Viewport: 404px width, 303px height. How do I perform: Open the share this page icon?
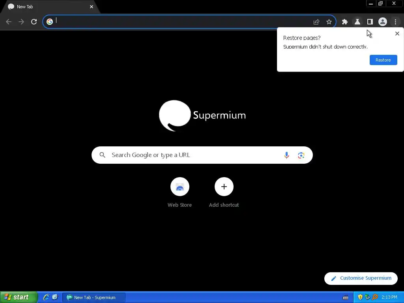click(316, 22)
